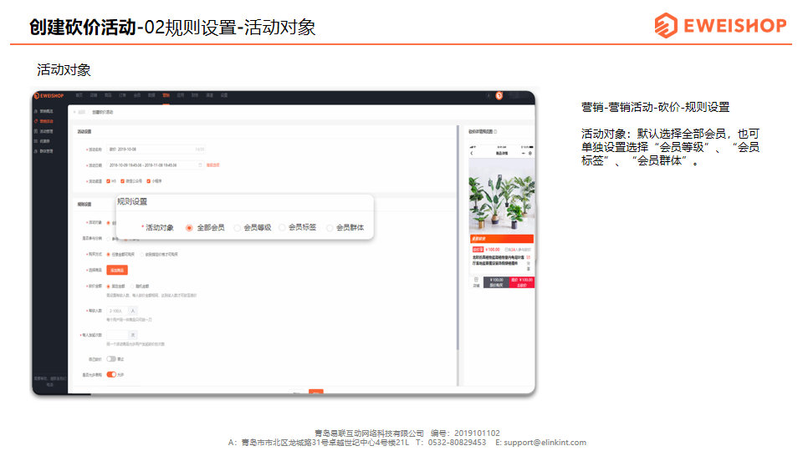
Task: Click the back arrow before 创建砍价活动
Action: pos(74,112)
